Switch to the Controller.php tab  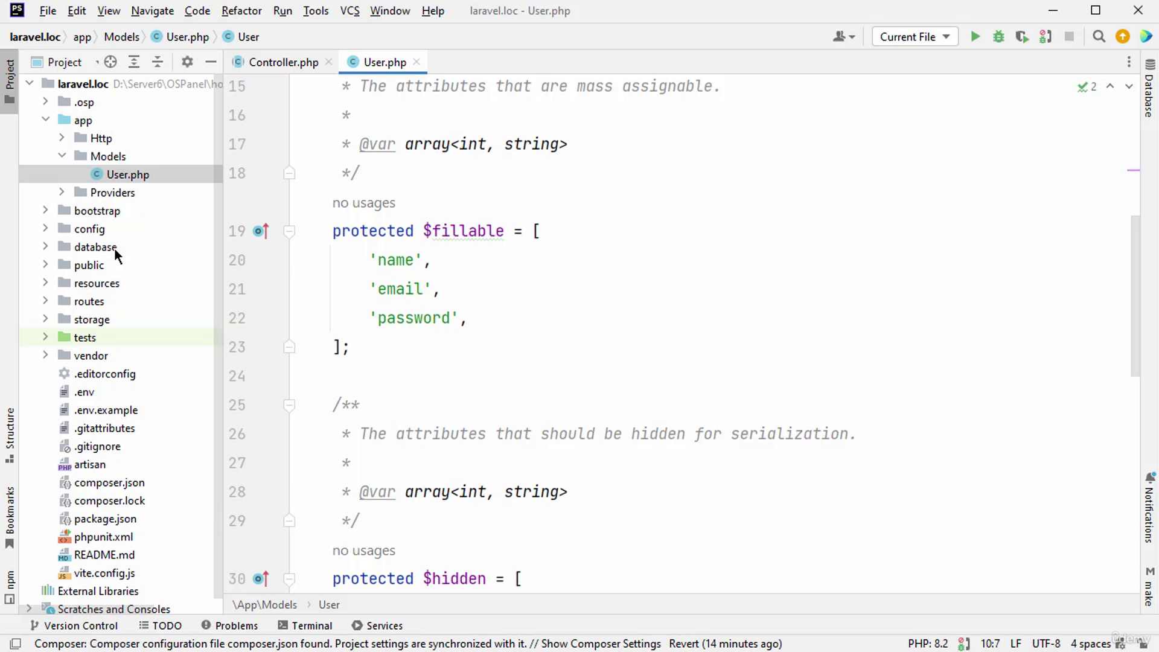pyautogui.click(x=283, y=62)
